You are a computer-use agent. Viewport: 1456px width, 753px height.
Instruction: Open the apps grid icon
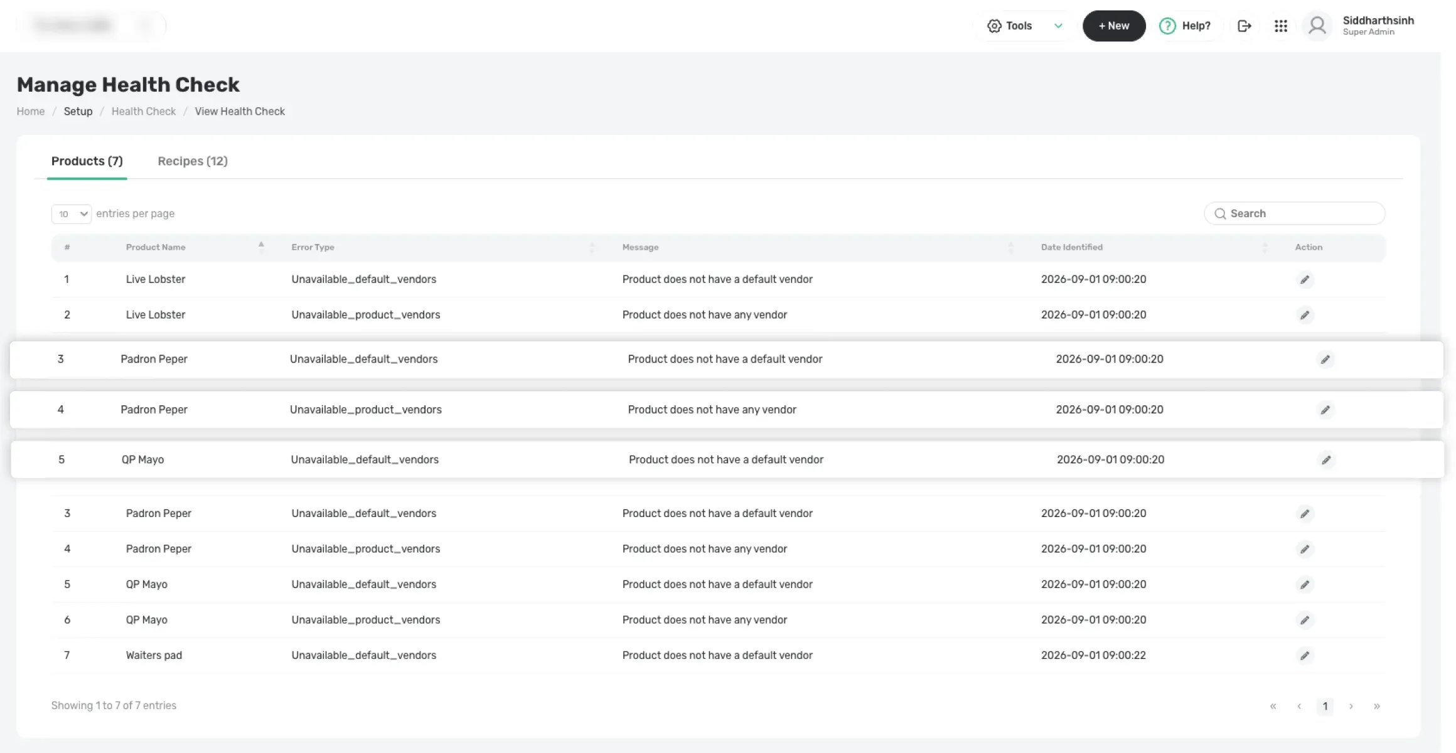1281,26
